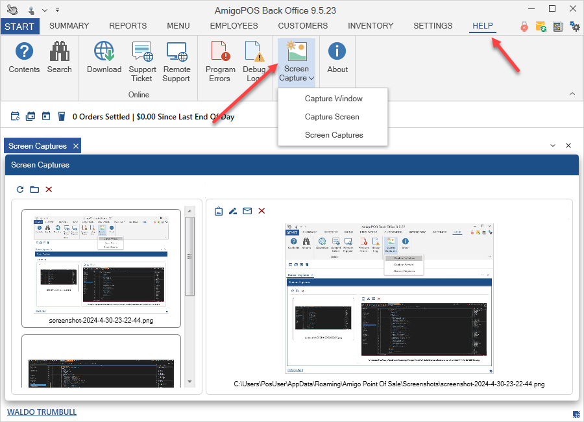Image resolution: width=584 pixels, height=422 pixels.
Task: Refresh the screen captures list
Action: [x=20, y=190]
